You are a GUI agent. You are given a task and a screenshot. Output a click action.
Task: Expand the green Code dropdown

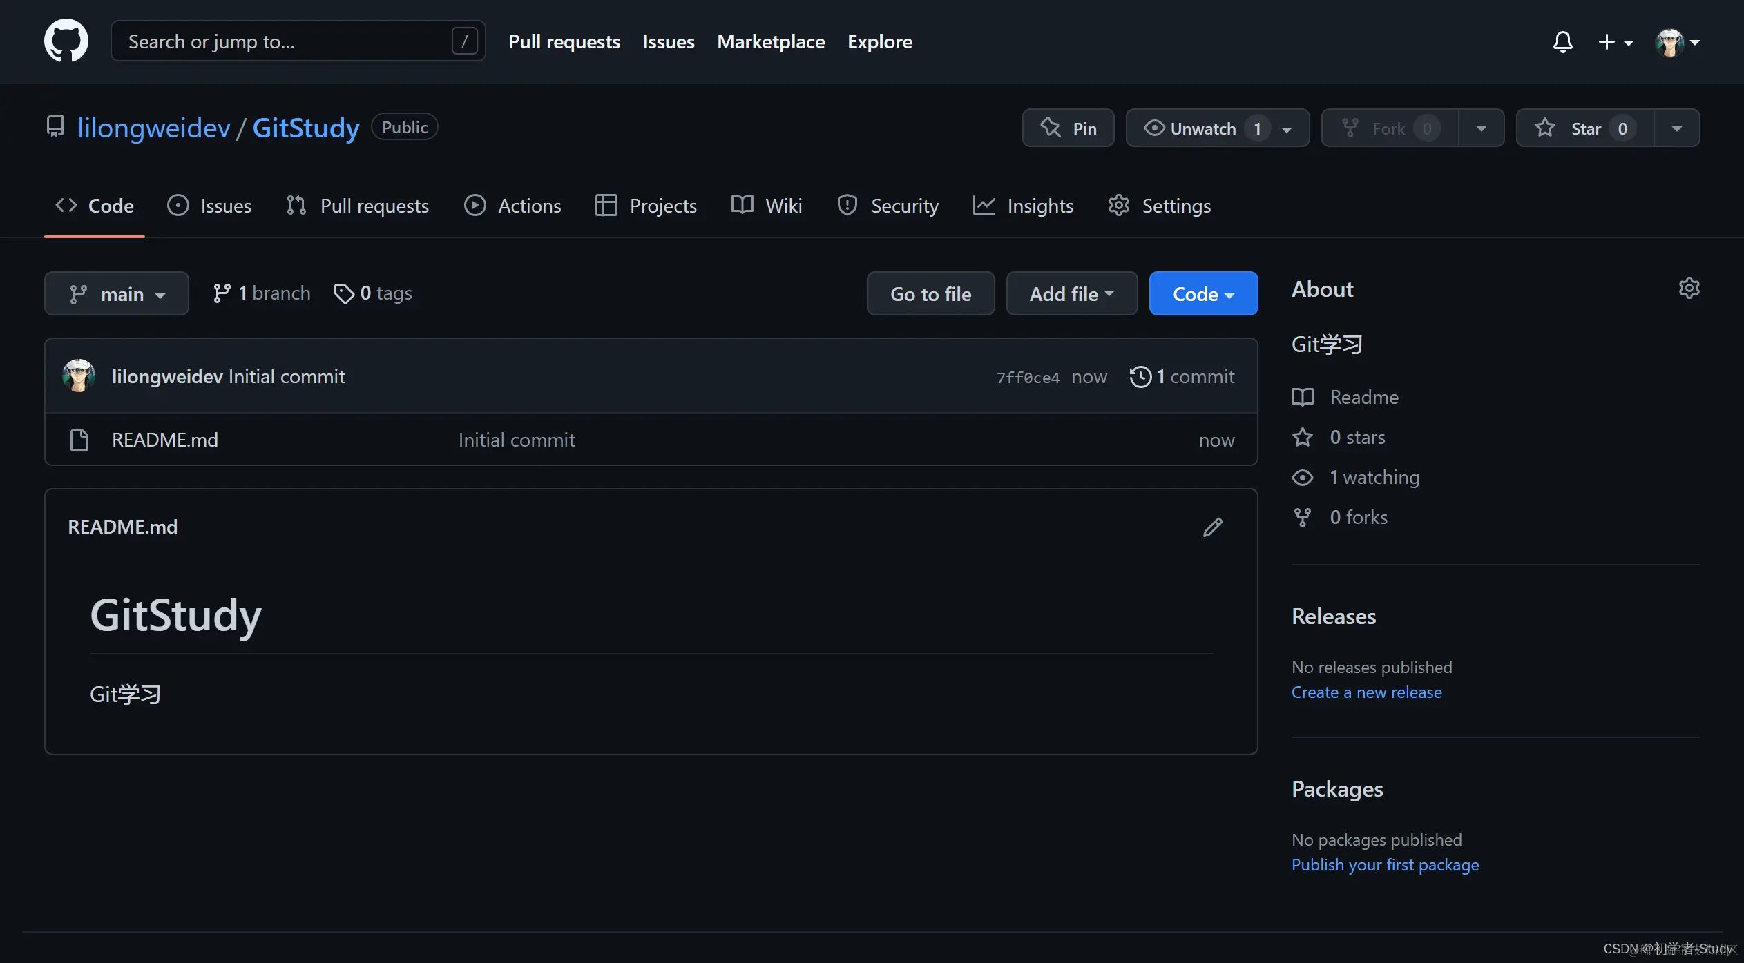coord(1203,294)
